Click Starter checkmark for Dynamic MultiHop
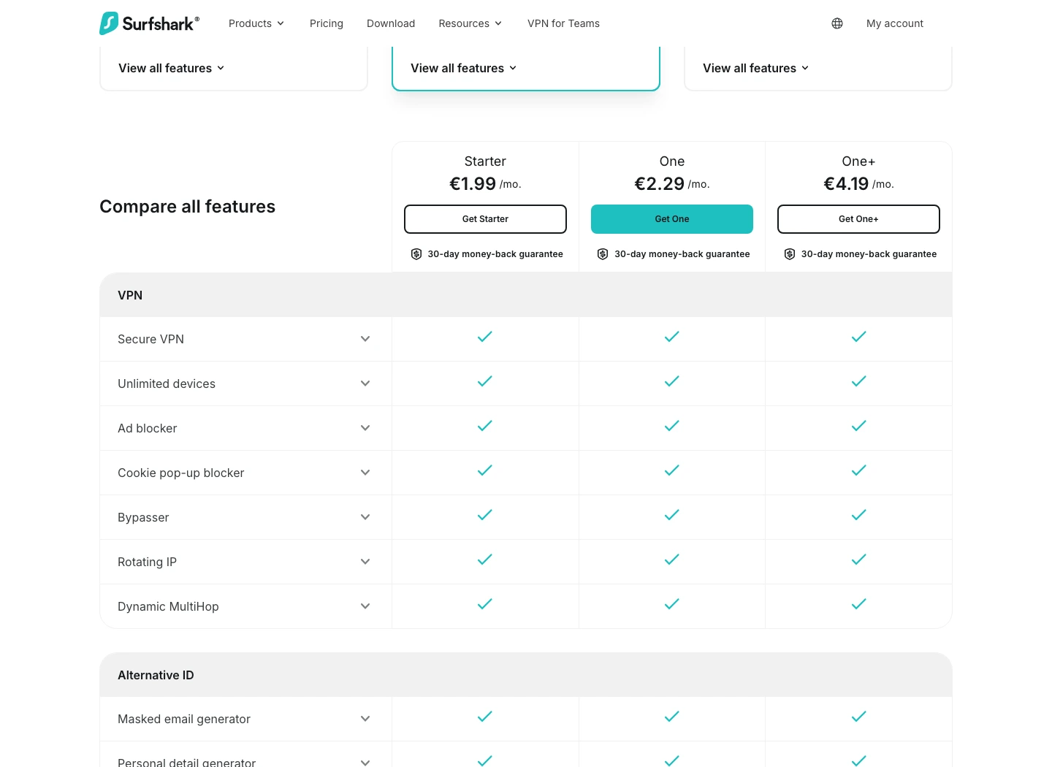 485,604
